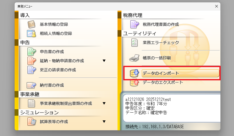This screenshot has width=234, height=136.
Task: Click the 相続人情報の登録 person icon
Action: [32, 33]
